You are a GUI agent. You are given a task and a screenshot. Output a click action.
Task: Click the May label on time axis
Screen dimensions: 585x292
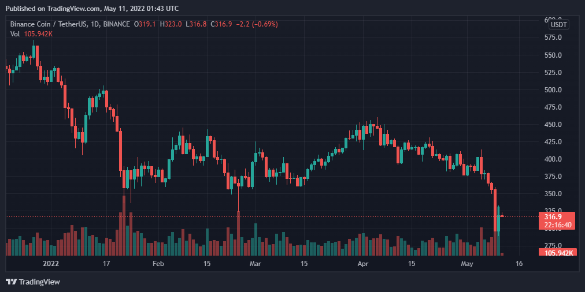tap(467, 264)
